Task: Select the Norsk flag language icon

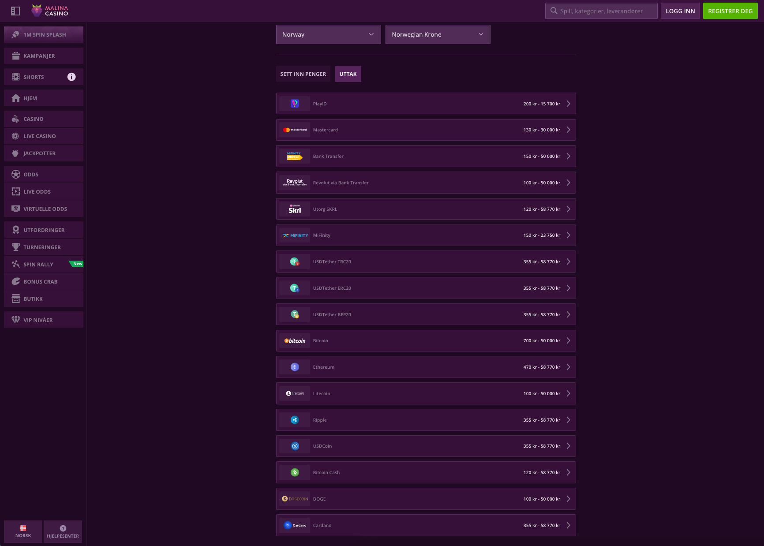Action: pyautogui.click(x=23, y=528)
